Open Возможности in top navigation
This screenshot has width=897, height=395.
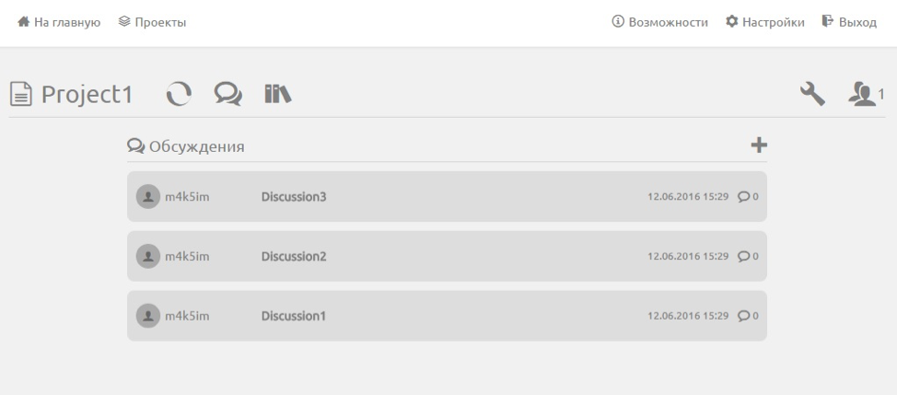click(x=659, y=22)
